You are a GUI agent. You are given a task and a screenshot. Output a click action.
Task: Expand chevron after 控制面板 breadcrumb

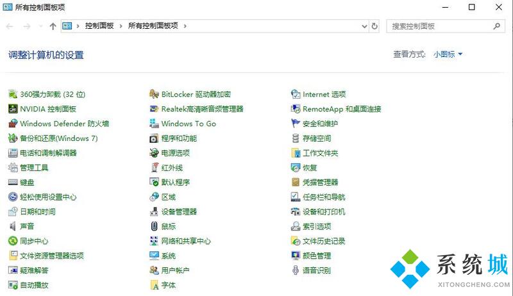(121, 26)
